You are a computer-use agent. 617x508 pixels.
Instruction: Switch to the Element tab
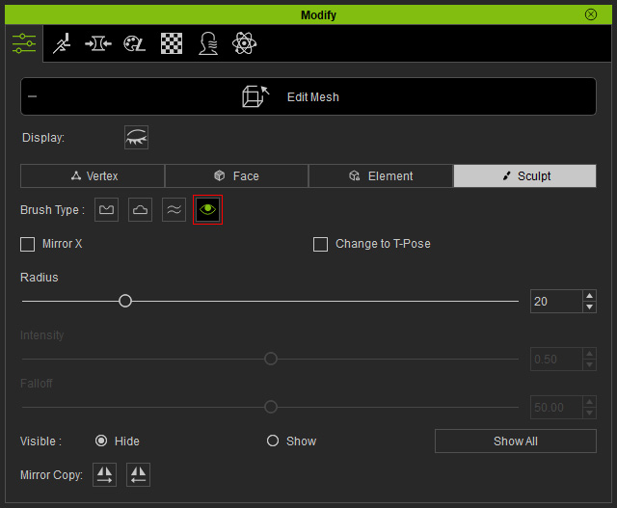(381, 175)
